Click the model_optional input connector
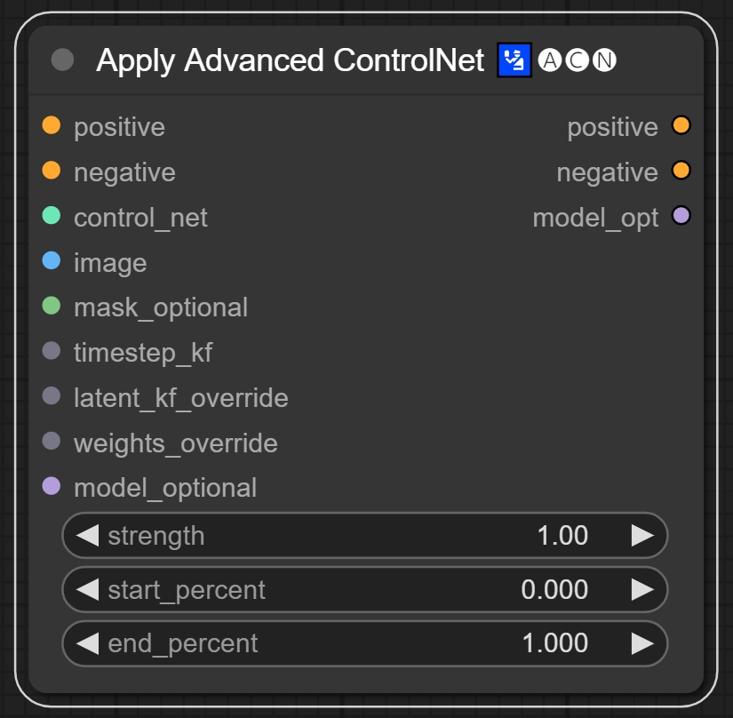733x718 pixels. pyautogui.click(x=52, y=487)
